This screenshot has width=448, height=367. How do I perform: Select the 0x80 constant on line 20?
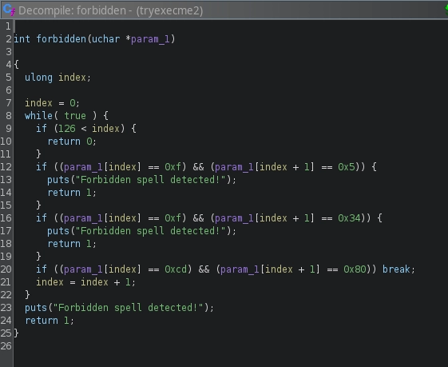(x=355, y=269)
